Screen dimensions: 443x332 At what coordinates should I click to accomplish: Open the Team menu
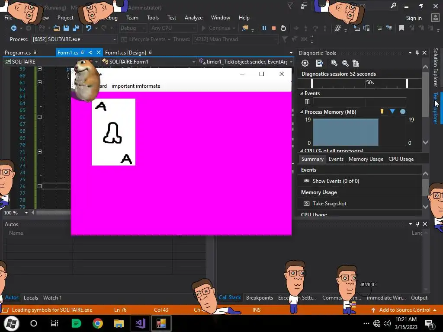click(x=132, y=17)
